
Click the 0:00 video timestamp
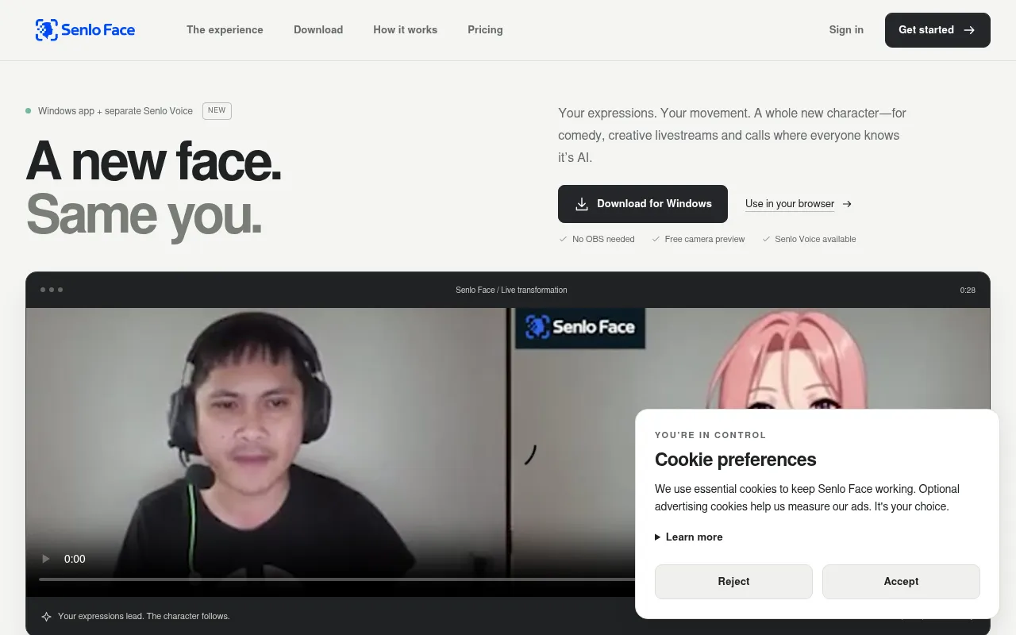(x=75, y=559)
